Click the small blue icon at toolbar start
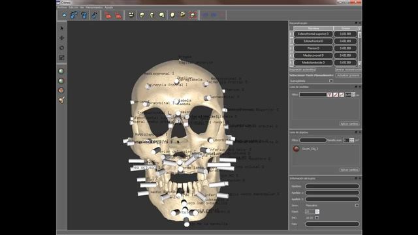The image size is (418, 235). [x=64, y=15]
